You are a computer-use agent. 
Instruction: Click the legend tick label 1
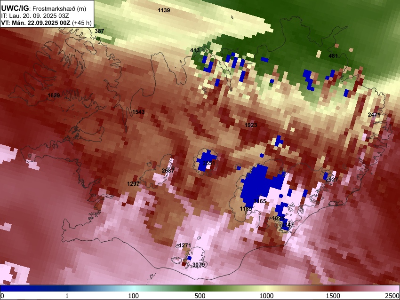67,296
